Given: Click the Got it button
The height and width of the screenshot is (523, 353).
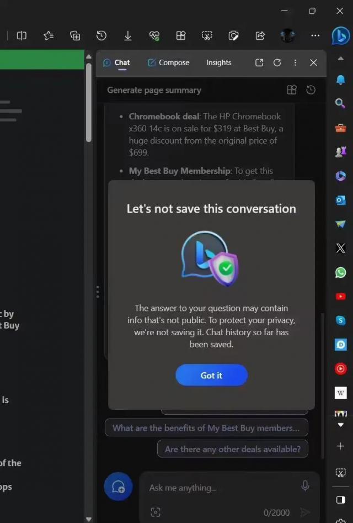Looking at the screenshot, I should 211,376.
